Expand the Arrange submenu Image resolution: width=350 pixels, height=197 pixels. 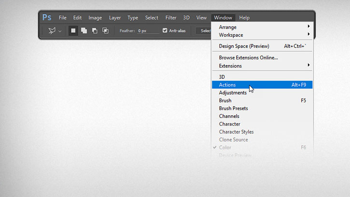coord(262,27)
